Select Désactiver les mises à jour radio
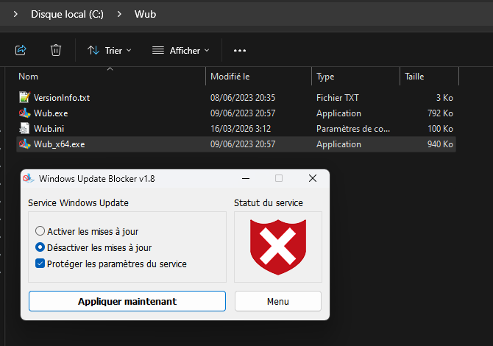This screenshot has height=346, width=493. point(40,247)
